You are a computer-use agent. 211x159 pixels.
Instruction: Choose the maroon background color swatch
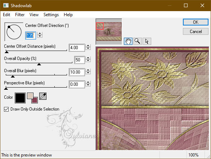click(x=35, y=100)
